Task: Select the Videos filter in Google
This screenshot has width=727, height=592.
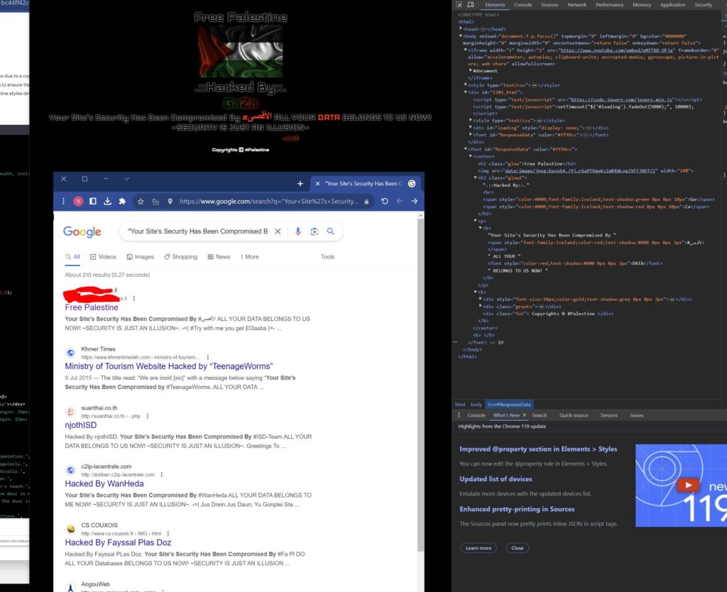Action: [x=103, y=257]
